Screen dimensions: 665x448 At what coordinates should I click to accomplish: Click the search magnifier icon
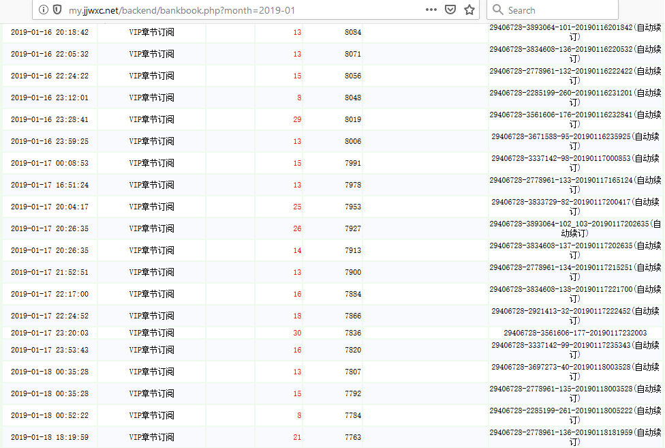[498, 10]
